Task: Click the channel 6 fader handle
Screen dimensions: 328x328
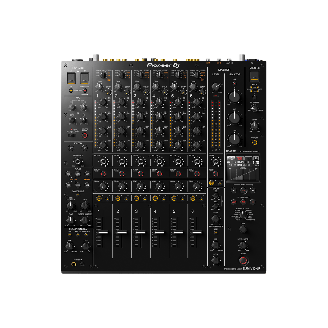Action: pyautogui.click(x=197, y=232)
